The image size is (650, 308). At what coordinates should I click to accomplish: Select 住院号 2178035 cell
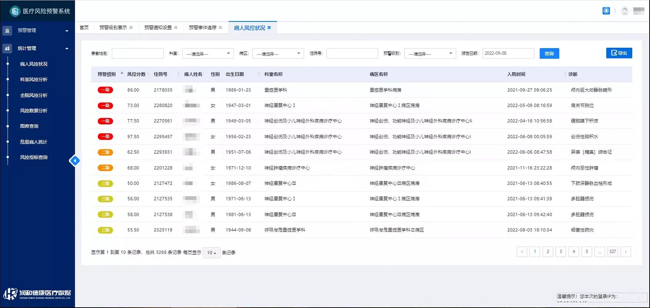[x=163, y=90]
